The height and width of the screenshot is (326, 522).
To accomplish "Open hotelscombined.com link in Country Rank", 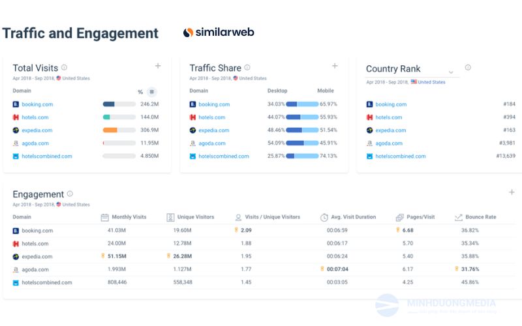I will (x=401, y=156).
